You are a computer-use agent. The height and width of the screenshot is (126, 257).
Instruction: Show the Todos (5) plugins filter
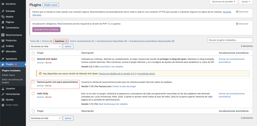click(35, 41)
